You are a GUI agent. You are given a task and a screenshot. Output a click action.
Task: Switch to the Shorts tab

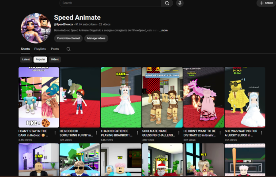pos(25,49)
